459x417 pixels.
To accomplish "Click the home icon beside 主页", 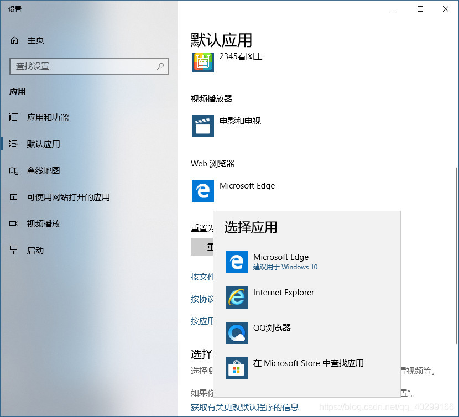I will [x=14, y=40].
